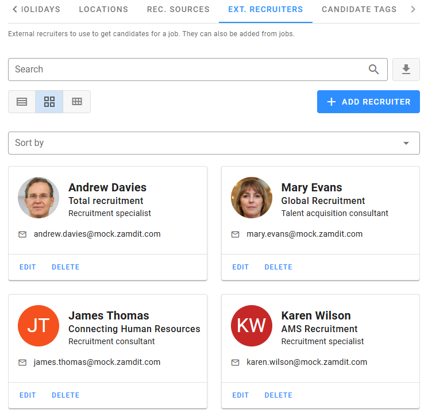Viewport: 428px width, 416px height.
Task: Edit James Thomas recruiter
Action: coord(28,395)
